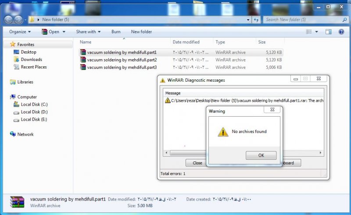Screen dimensions: 351x215
Task: Click the horizontal scrollbar left arrow in the diagnostic message list
Action: tap(166, 153)
